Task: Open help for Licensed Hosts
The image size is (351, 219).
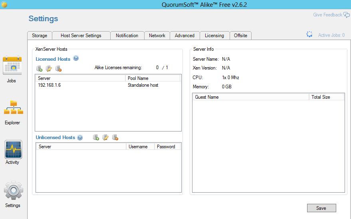Action: click(76, 58)
